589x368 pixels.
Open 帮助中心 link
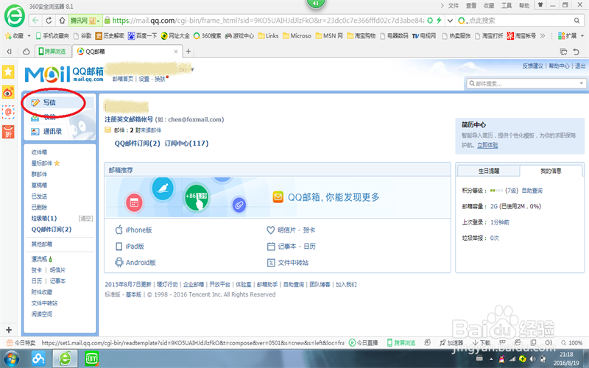pos(559,66)
